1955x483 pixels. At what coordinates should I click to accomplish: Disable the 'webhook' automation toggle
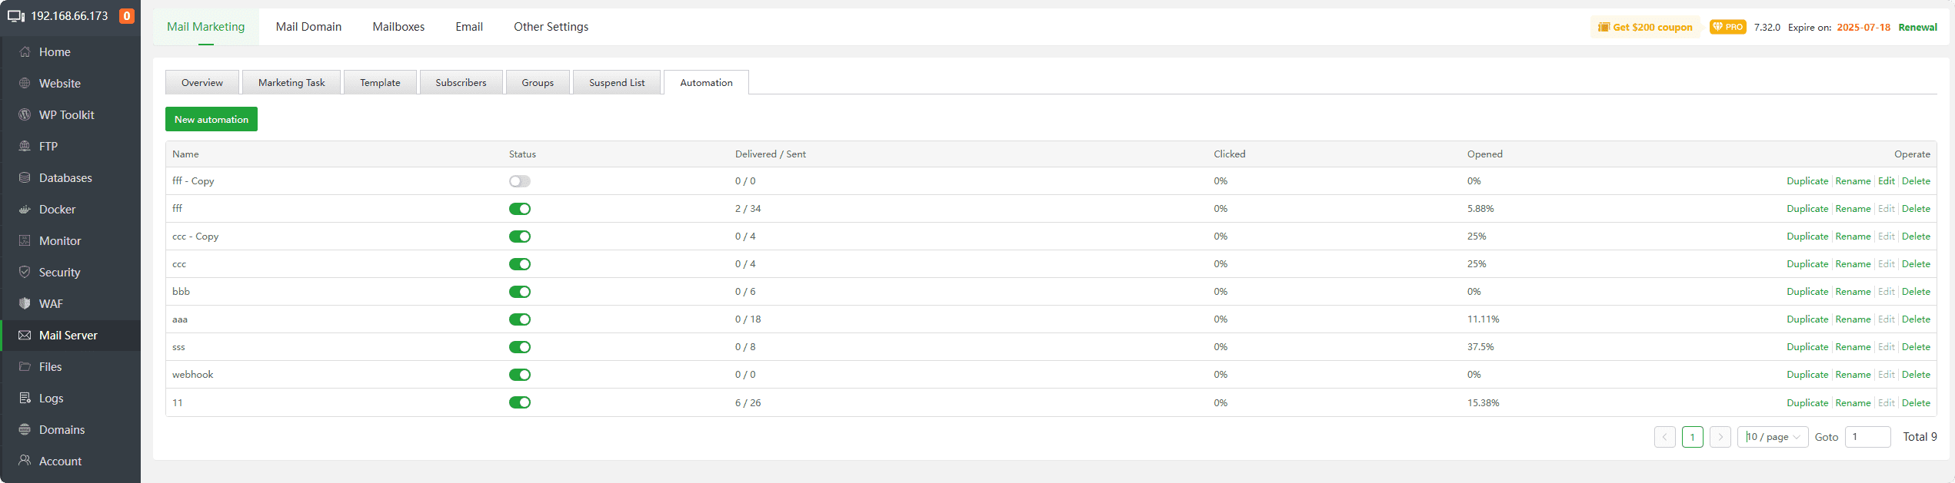tap(520, 375)
